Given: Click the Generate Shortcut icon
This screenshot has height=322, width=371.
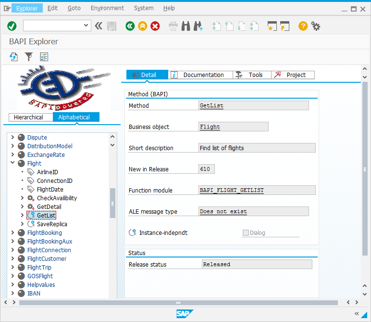Looking at the screenshot, I should click(284, 26).
